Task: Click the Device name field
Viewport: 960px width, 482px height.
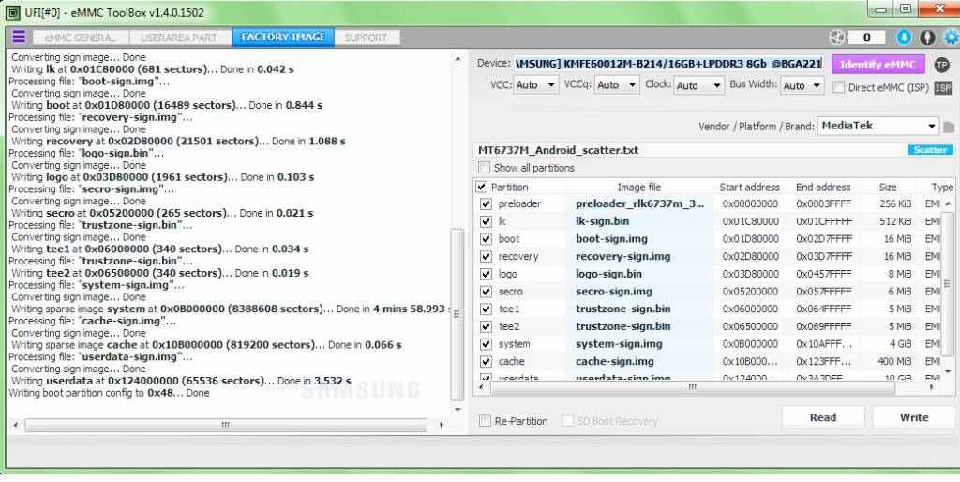Action: point(667,64)
